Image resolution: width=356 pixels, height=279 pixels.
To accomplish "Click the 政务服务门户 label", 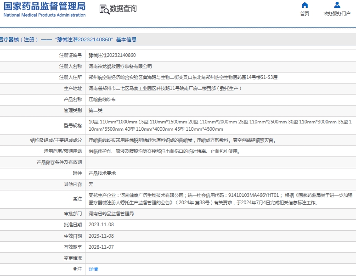I will 337,14.
